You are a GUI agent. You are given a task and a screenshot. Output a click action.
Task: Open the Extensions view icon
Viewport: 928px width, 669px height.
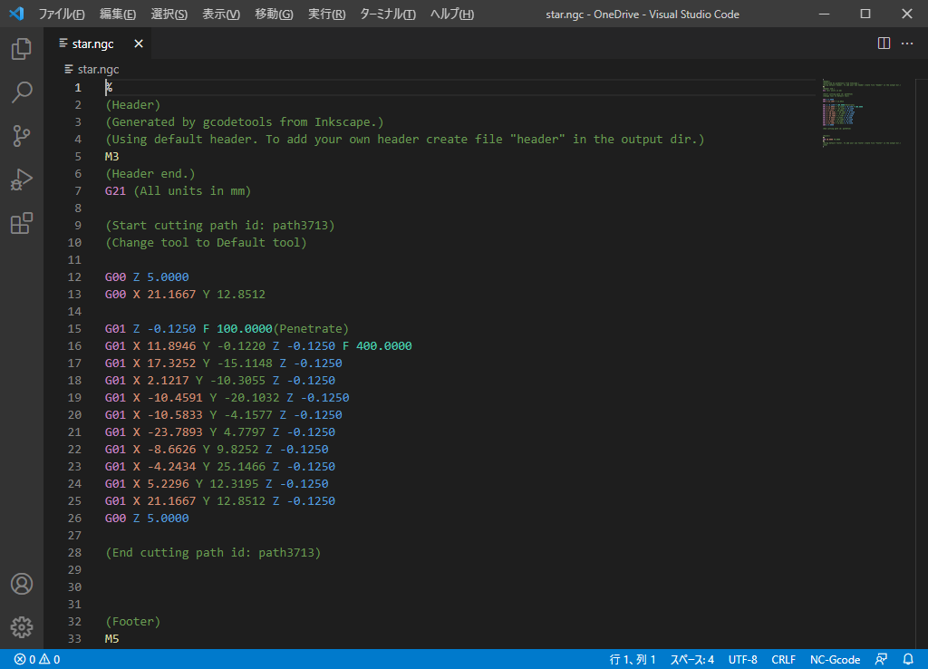[x=22, y=223]
